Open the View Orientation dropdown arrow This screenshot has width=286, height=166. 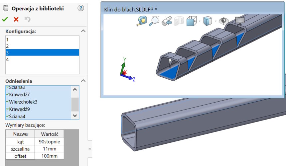click(199, 22)
